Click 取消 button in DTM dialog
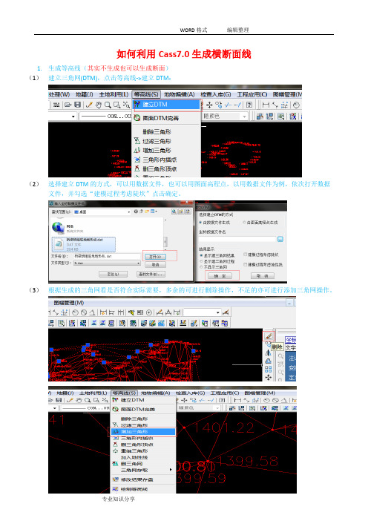This screenshot has height=521, width=368. point(263,276)
